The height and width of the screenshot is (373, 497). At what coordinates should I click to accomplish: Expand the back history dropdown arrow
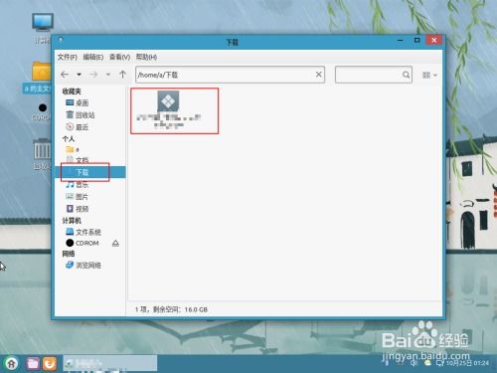point(80,75)
